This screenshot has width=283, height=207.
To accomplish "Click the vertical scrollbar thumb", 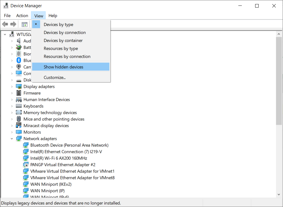I will click(279, 81).
